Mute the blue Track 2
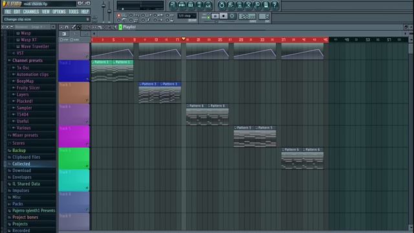This screenshot has width=414, height=233. [87, 79]
